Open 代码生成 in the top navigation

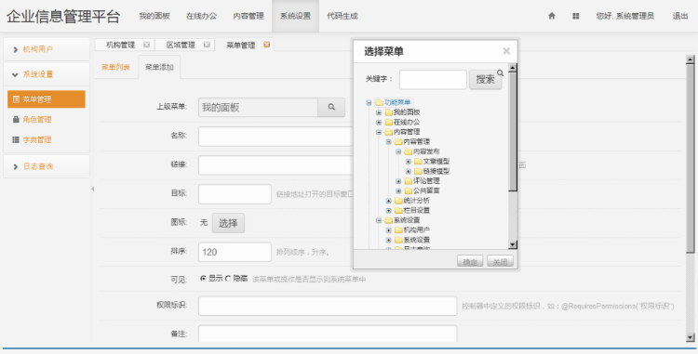342,16
